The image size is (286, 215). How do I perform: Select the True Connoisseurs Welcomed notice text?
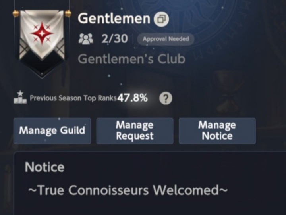[x=128, y=190]
